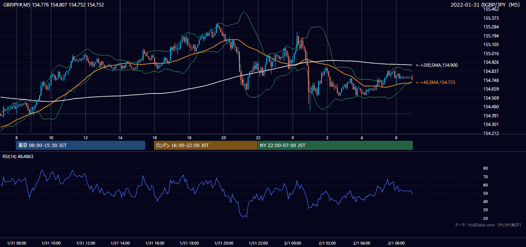Click hour tick 16 under the price chart
Image resolution: width=526 pixels, height=247 pixels.
pyautogui.click(x=155, y=137)
